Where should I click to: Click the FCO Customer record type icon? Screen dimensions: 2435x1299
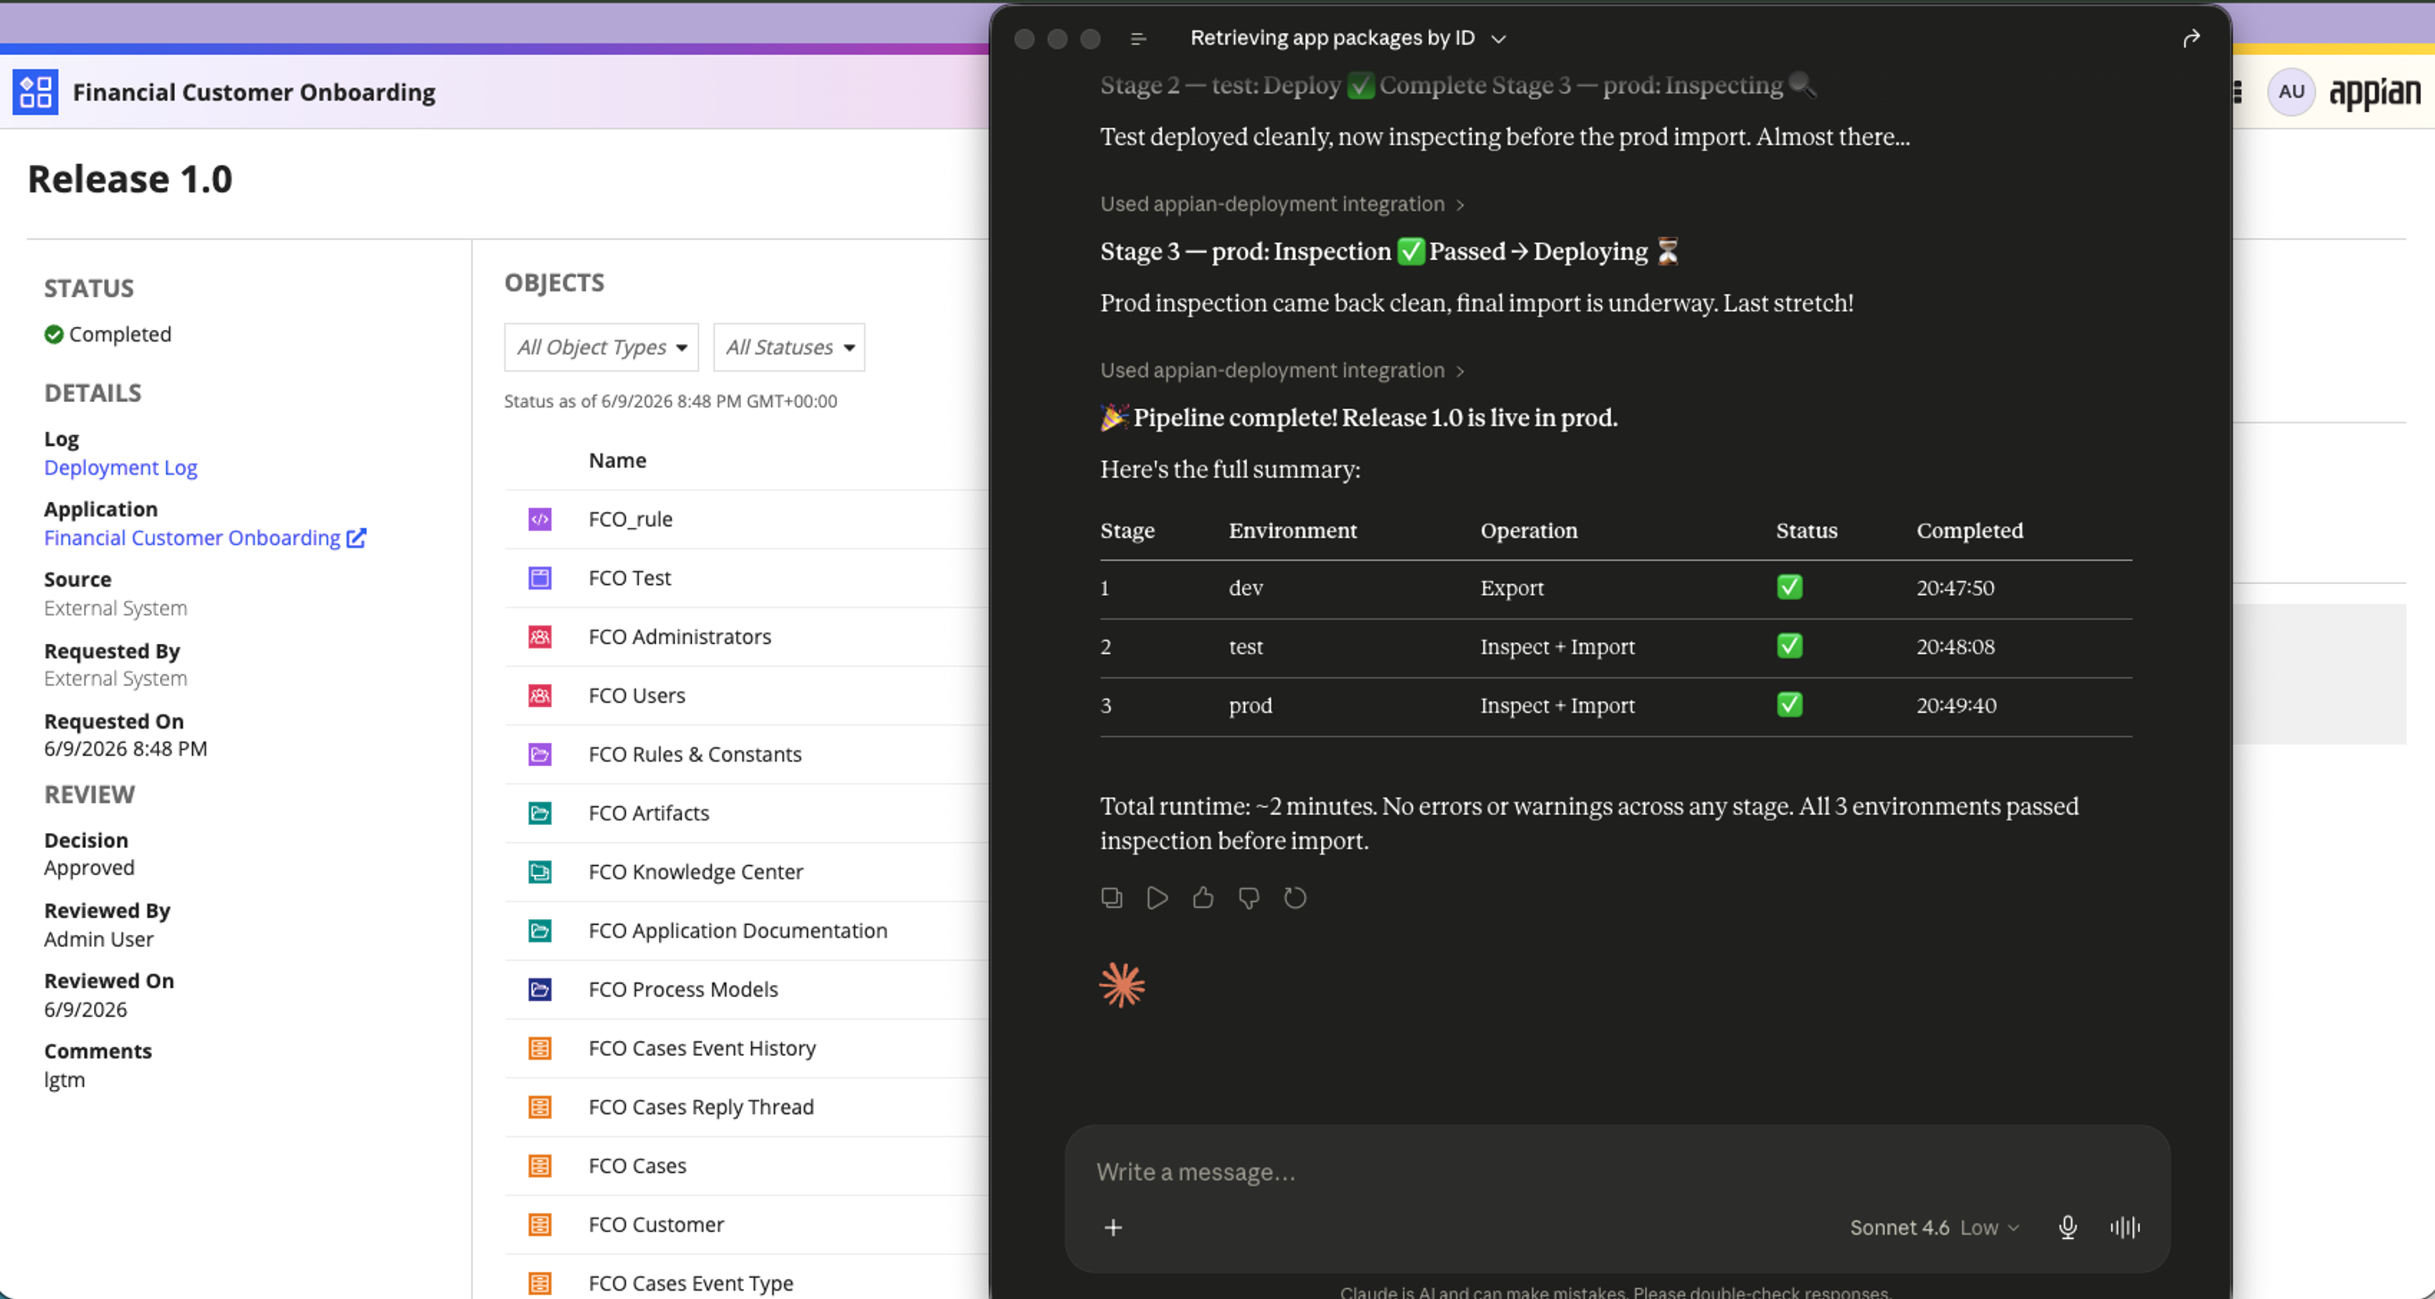point(540,1224)
